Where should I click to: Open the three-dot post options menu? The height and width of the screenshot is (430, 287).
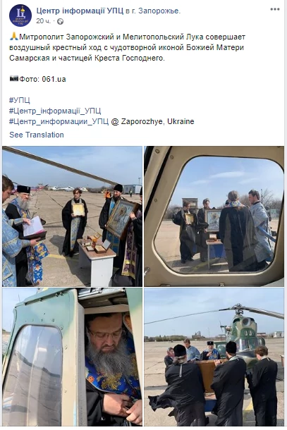[274, 9]
